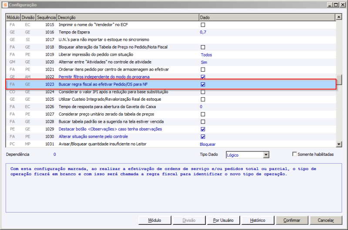This screenshot has width=348, height=230.
Task: Click the Dependência value 0
Action: click(x=55, y=154)
